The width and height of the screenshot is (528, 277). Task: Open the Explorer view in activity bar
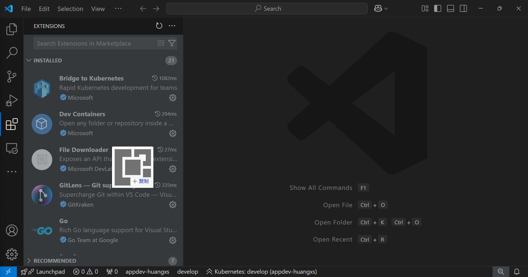12,29
